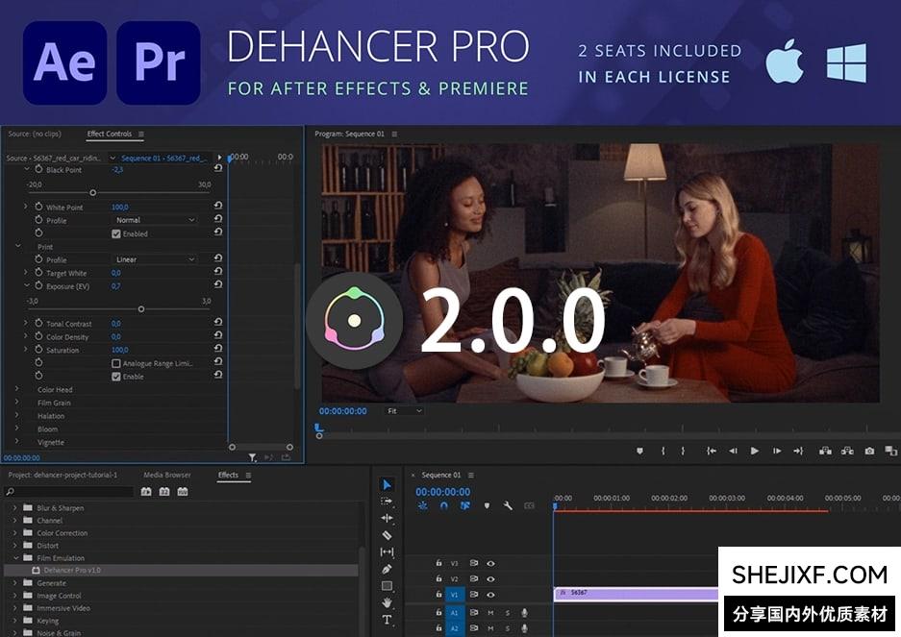Activate the Hand tool

tap(387, 602)
